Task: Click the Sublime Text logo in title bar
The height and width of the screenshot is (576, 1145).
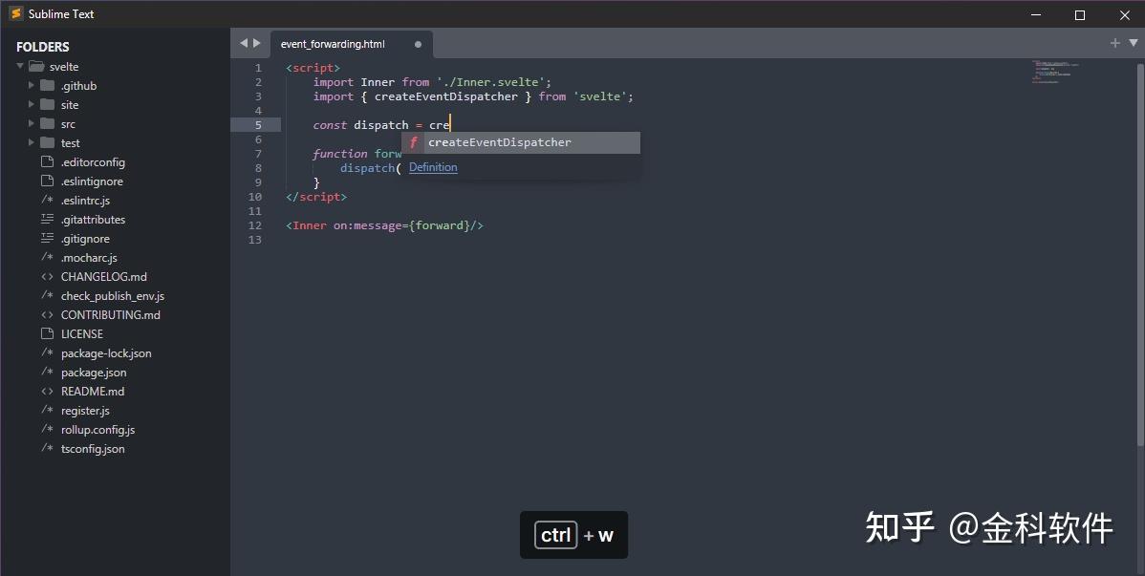Action: (16, 14)
